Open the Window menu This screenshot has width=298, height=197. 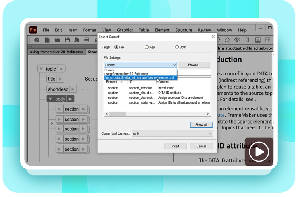[224, 30]
